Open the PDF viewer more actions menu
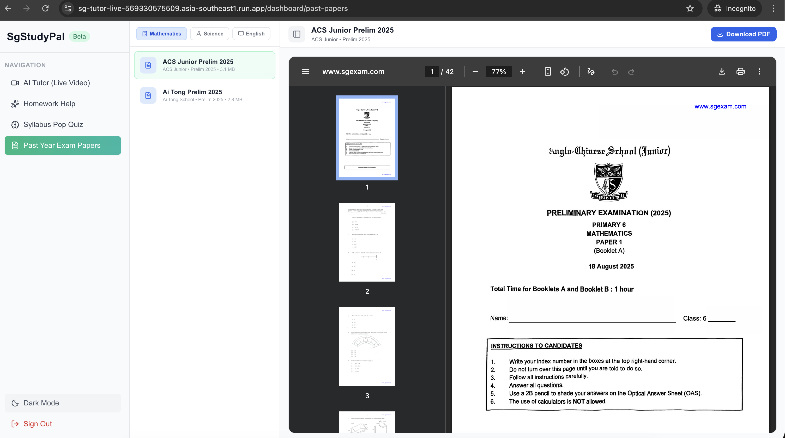 (759, 72)
